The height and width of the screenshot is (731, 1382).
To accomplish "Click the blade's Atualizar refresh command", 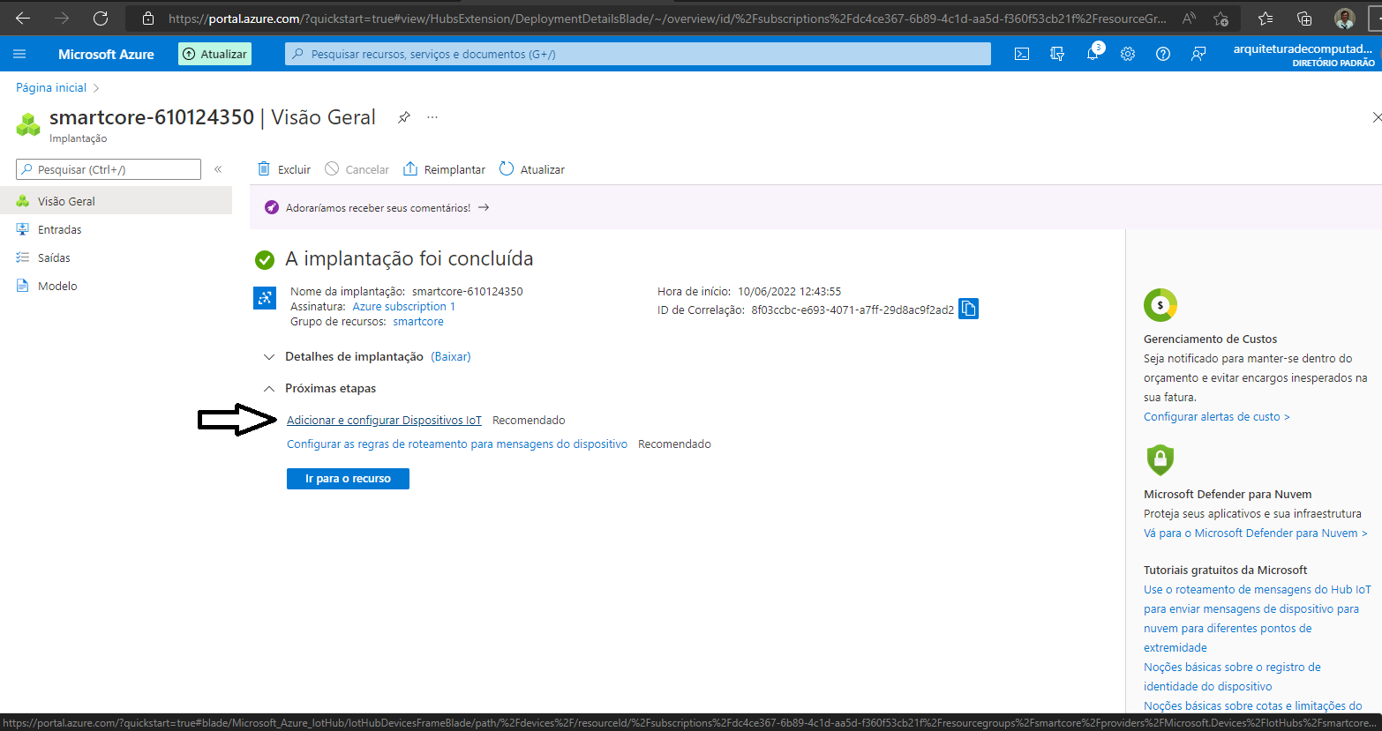I will click(532, 169).
